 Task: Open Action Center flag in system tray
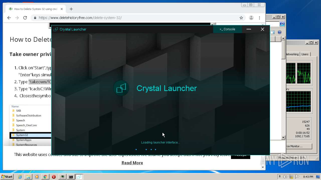pos(297,177)
